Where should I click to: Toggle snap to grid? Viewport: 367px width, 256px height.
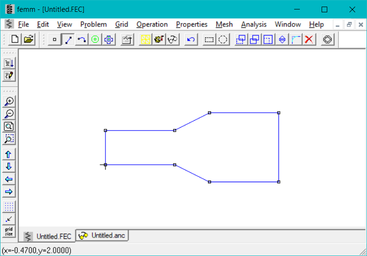pyautogui.click(x=9, y=219)
